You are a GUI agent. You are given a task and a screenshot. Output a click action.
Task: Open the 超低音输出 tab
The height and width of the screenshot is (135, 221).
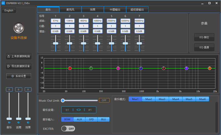pos(137,9)
